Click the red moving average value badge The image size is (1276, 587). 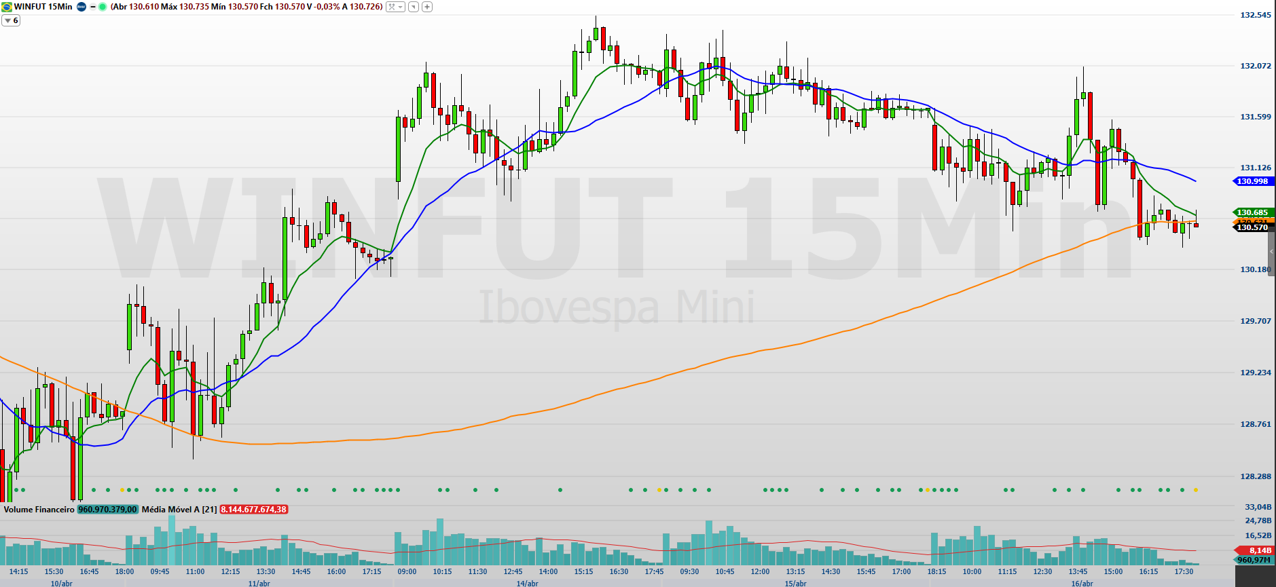coord(253,510)
